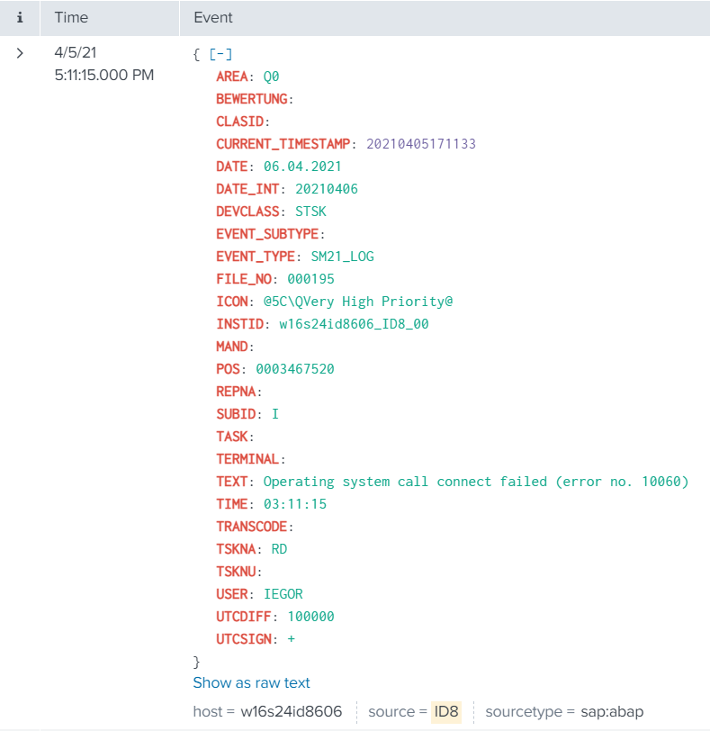This screenshot has width=710, height=731.
Task: Click USER value IEGOR
Action: click(283, 594)
